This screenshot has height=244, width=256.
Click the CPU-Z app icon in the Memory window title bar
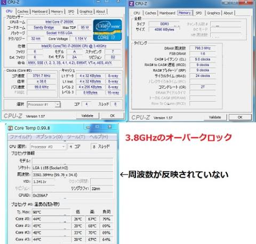(x=131, y=4)
